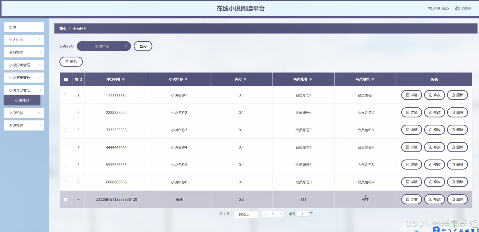Screen dimensions: 479x232
Task: Click the 1111111111 rating number cell
Action: click(116, 95)
